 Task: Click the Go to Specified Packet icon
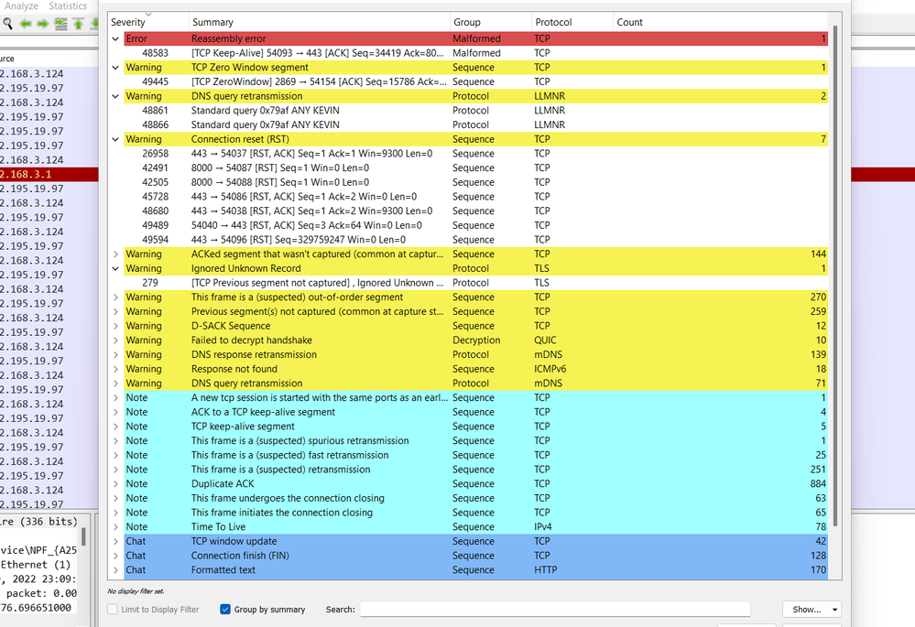click(x=60, y=23)
